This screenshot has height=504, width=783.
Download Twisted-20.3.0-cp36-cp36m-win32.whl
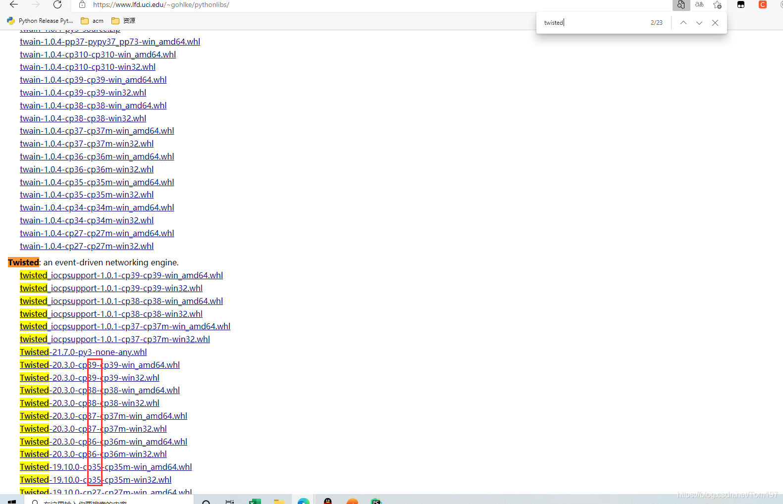[94, 454]
